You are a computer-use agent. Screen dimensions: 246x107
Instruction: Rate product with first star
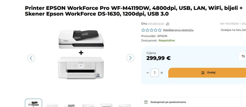pos(143,30)
